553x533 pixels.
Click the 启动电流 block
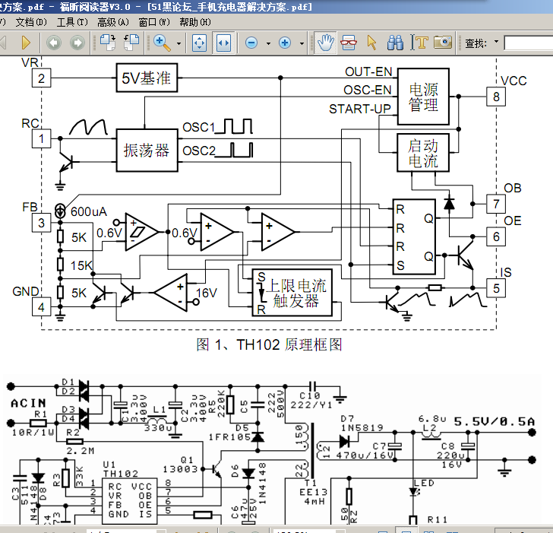(x=423, y=153)
